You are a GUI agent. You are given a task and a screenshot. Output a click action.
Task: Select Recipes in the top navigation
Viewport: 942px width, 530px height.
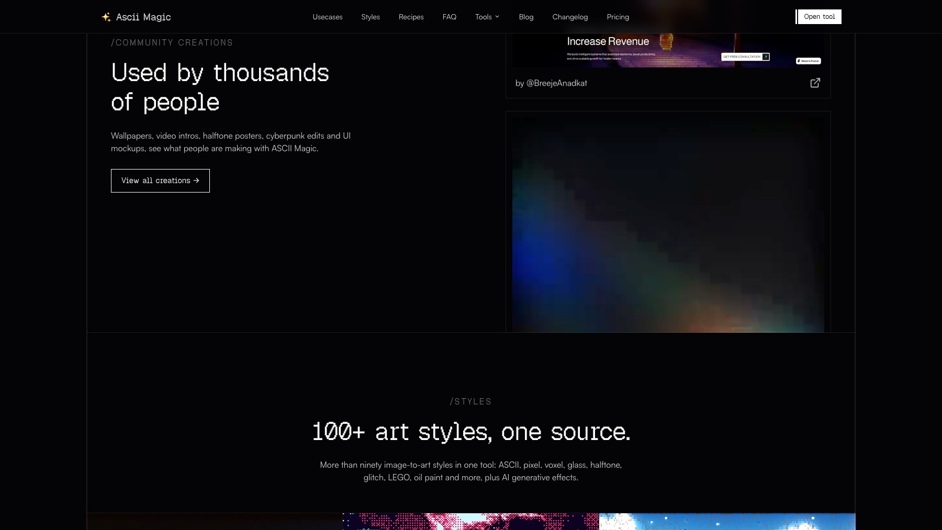click(x=411, y=17)
